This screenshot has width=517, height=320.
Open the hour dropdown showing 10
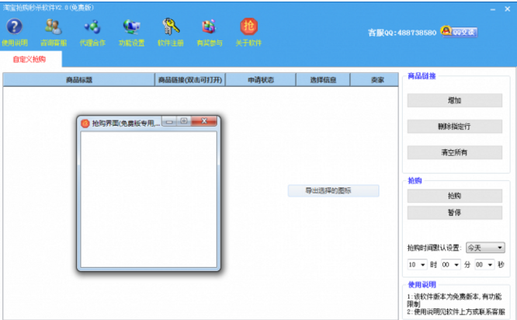pyautogui.click(x=418, y=265)
